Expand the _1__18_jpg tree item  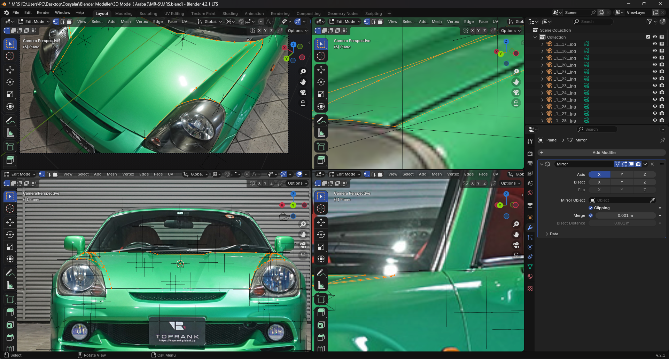542,51
